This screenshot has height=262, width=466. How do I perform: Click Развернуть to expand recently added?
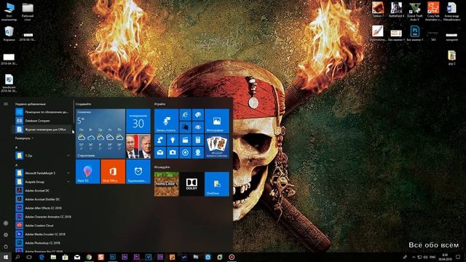(x=24, y=138)
